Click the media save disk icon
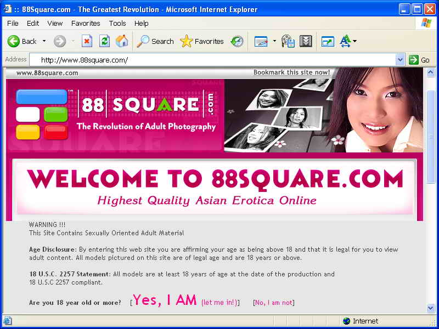Viewport: 439px width, 329px height. [288, 42]
